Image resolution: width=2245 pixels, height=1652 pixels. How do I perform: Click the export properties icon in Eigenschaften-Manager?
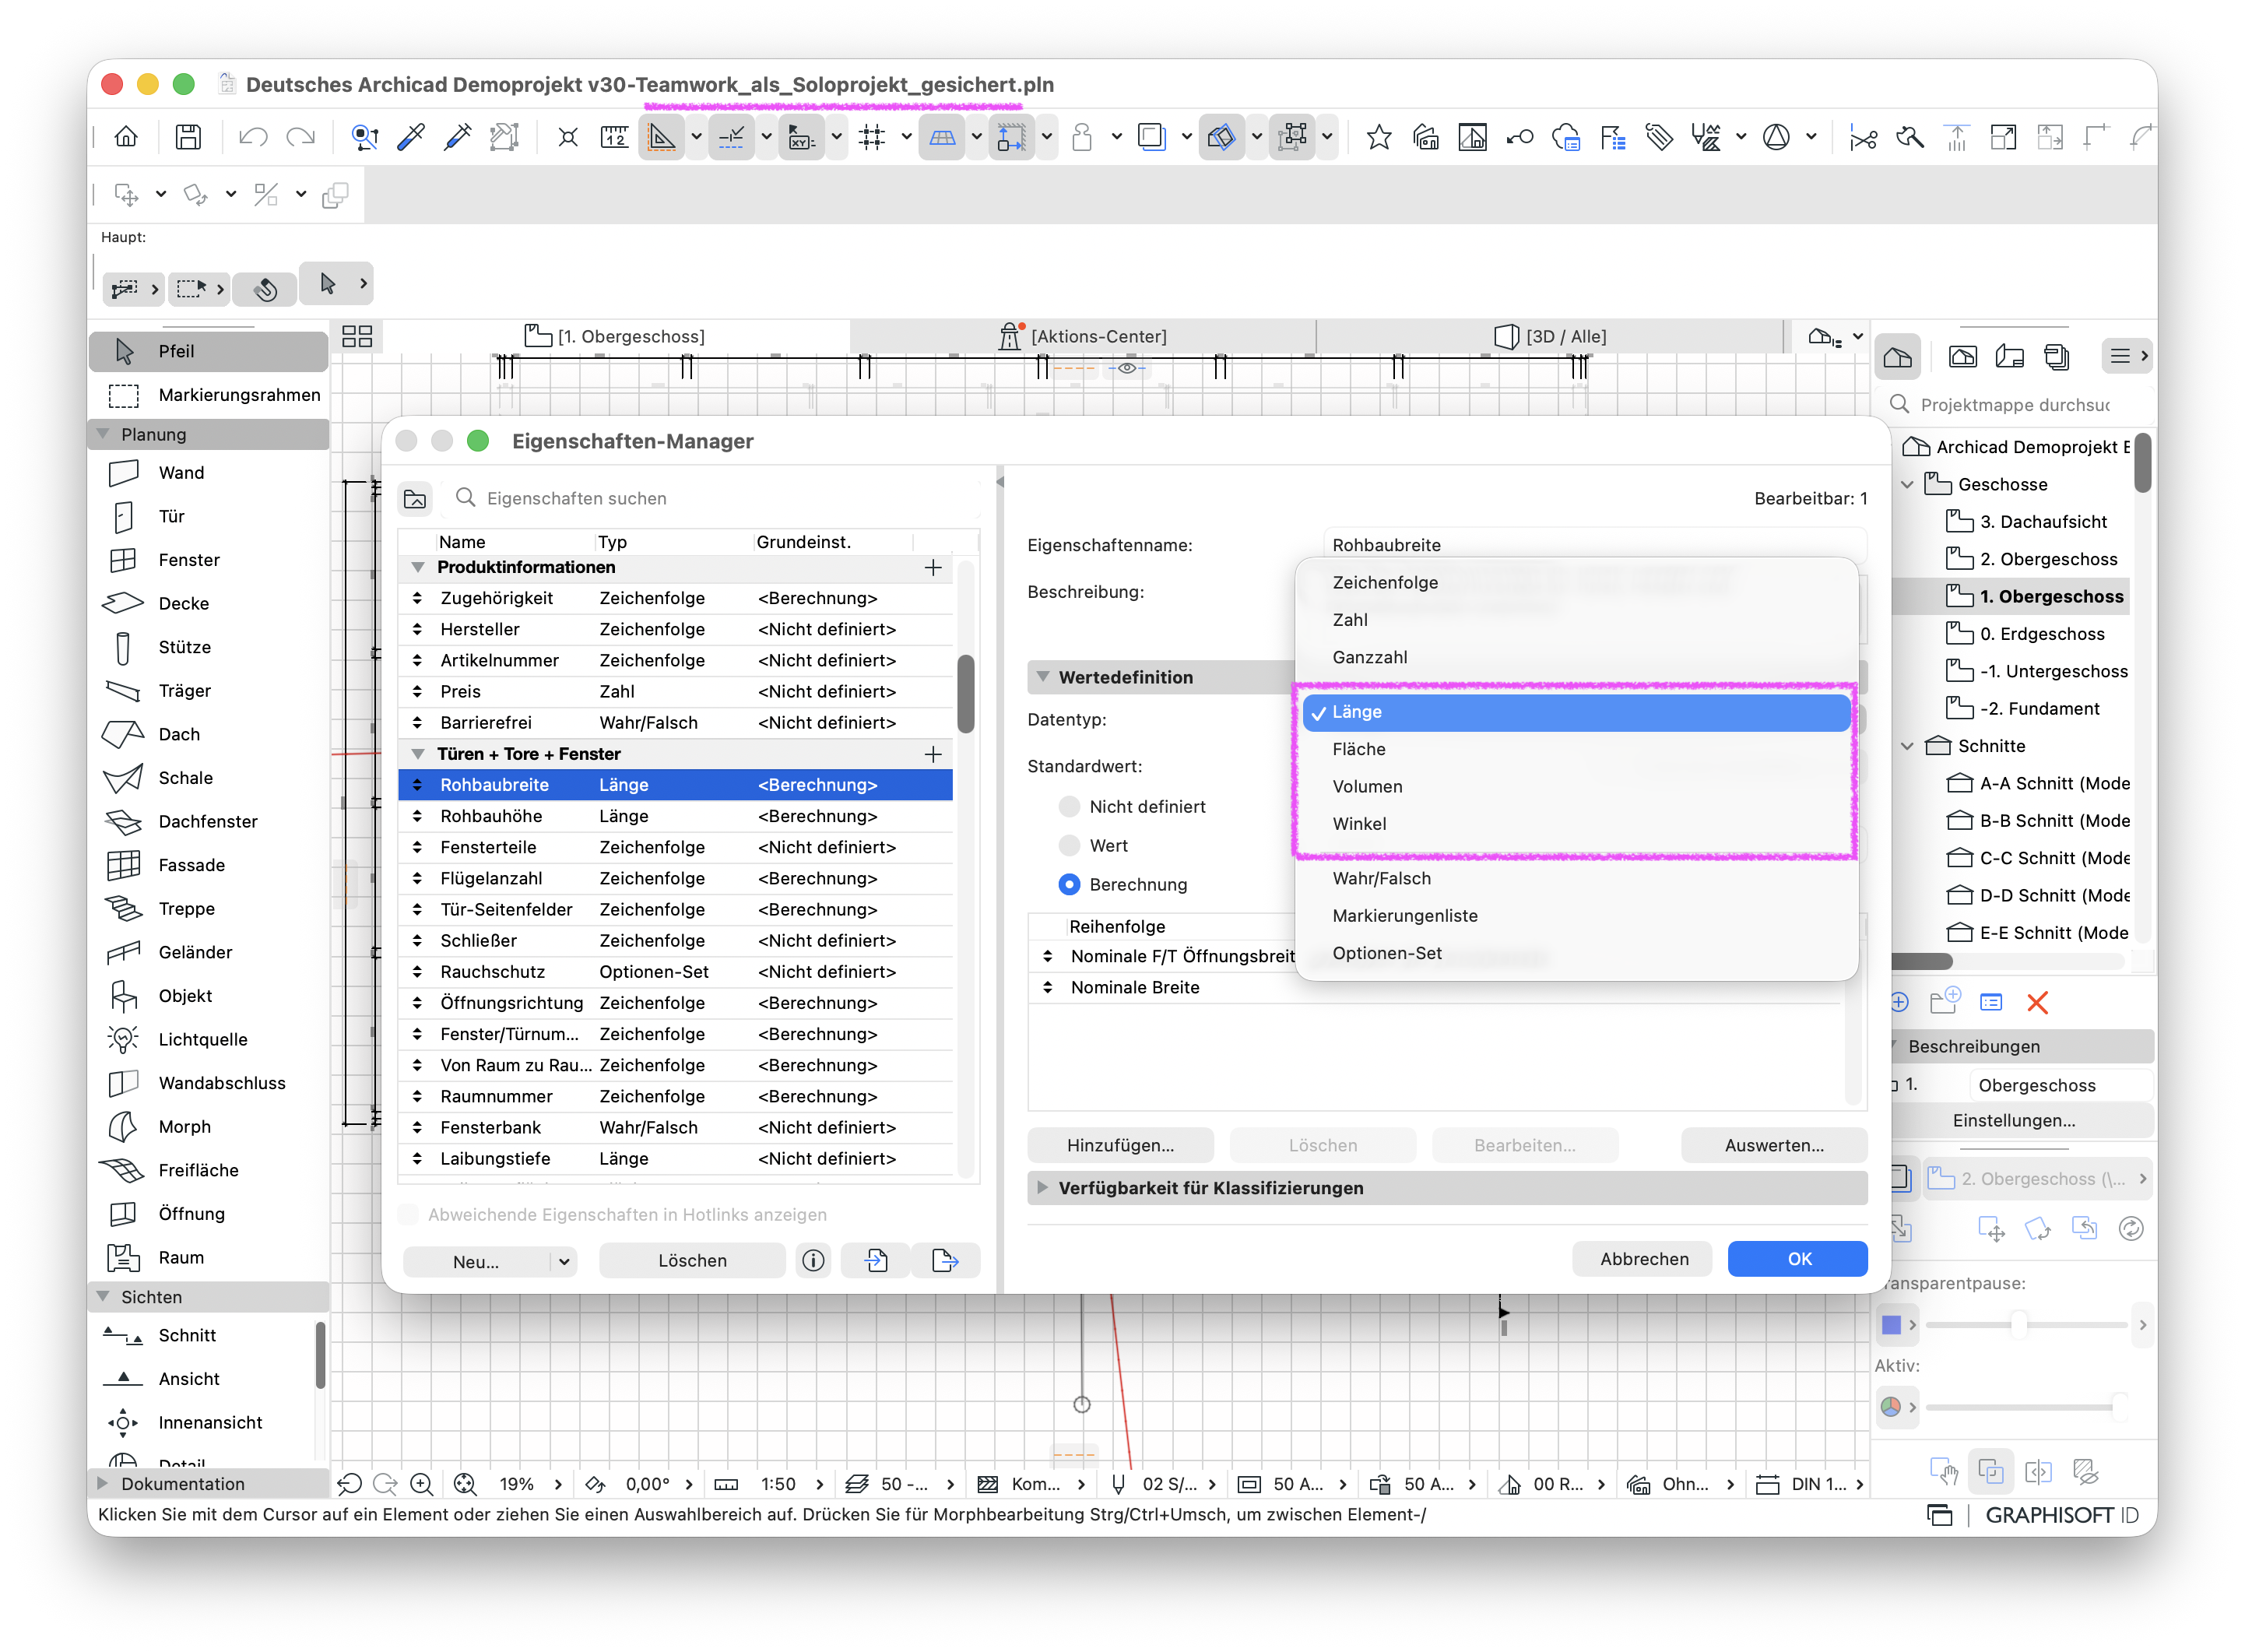[x=945, y=1261]
